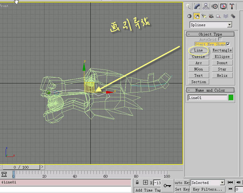The height and width of the screenshot is (193, 243).
Task: Open the Utilities hammer tab
Action: 232,6
